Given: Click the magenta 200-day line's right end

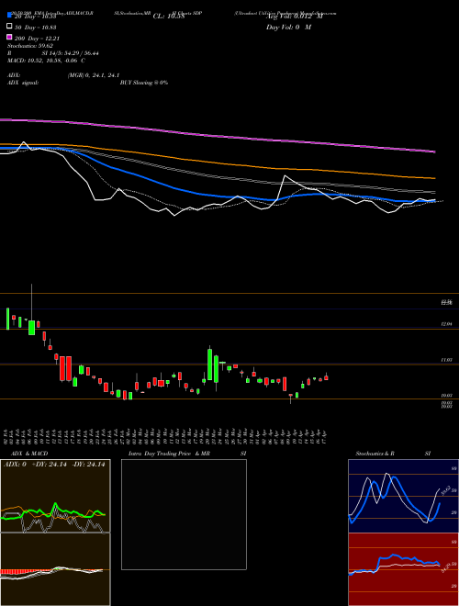Looking at the screenshot, I should 434,151.
